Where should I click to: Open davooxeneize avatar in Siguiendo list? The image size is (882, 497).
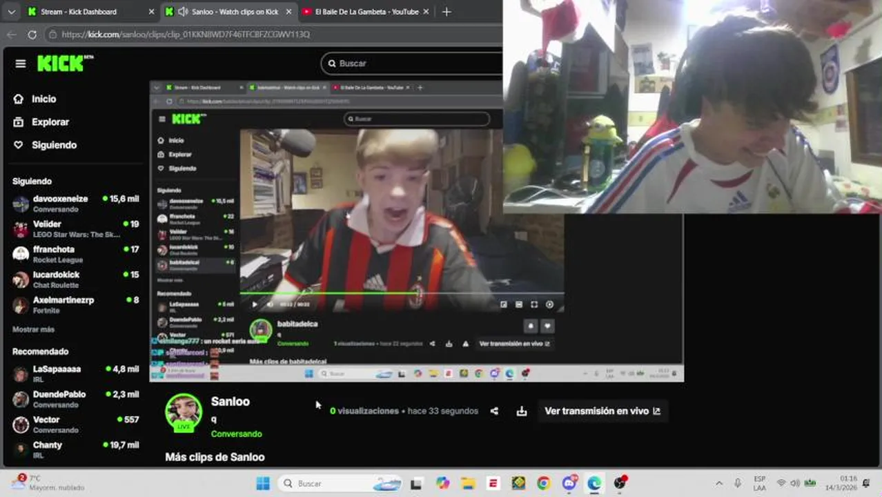pos(21,204)
